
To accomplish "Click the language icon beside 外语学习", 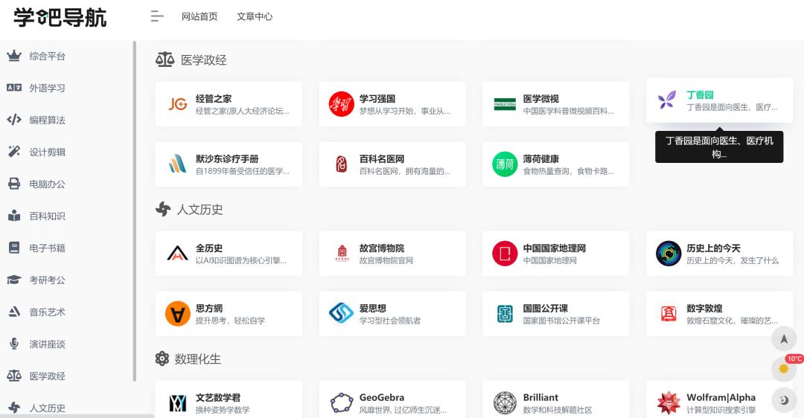I will pos(14,88).
